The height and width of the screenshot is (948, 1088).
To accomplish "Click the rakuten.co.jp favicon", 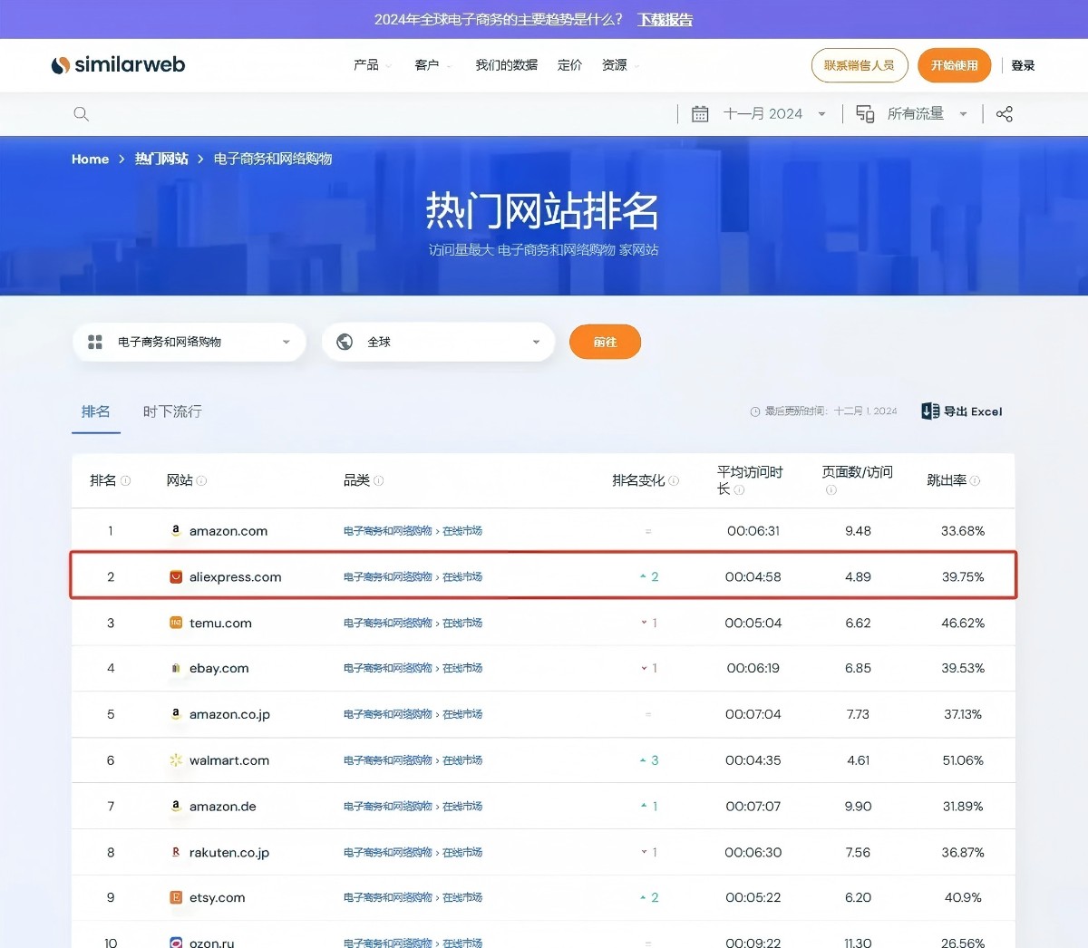I will (176, 852).
